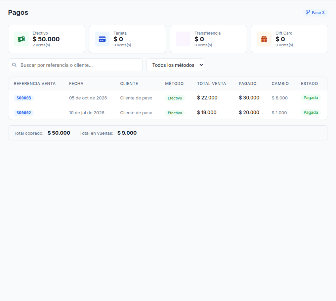
Task: Click the Gift Card "0 venta(s)" count
Action: tap(284, 45)
